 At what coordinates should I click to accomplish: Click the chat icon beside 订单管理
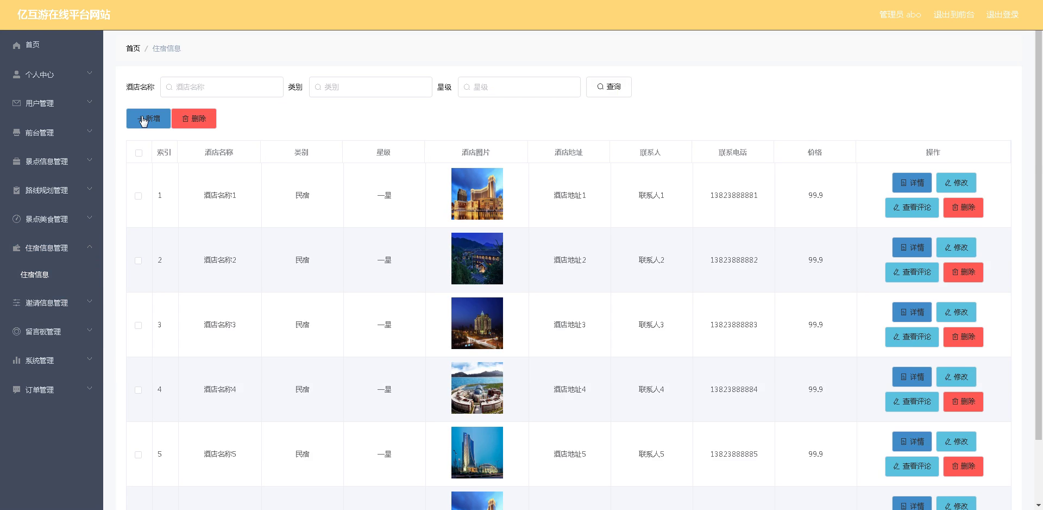point(17,389)
